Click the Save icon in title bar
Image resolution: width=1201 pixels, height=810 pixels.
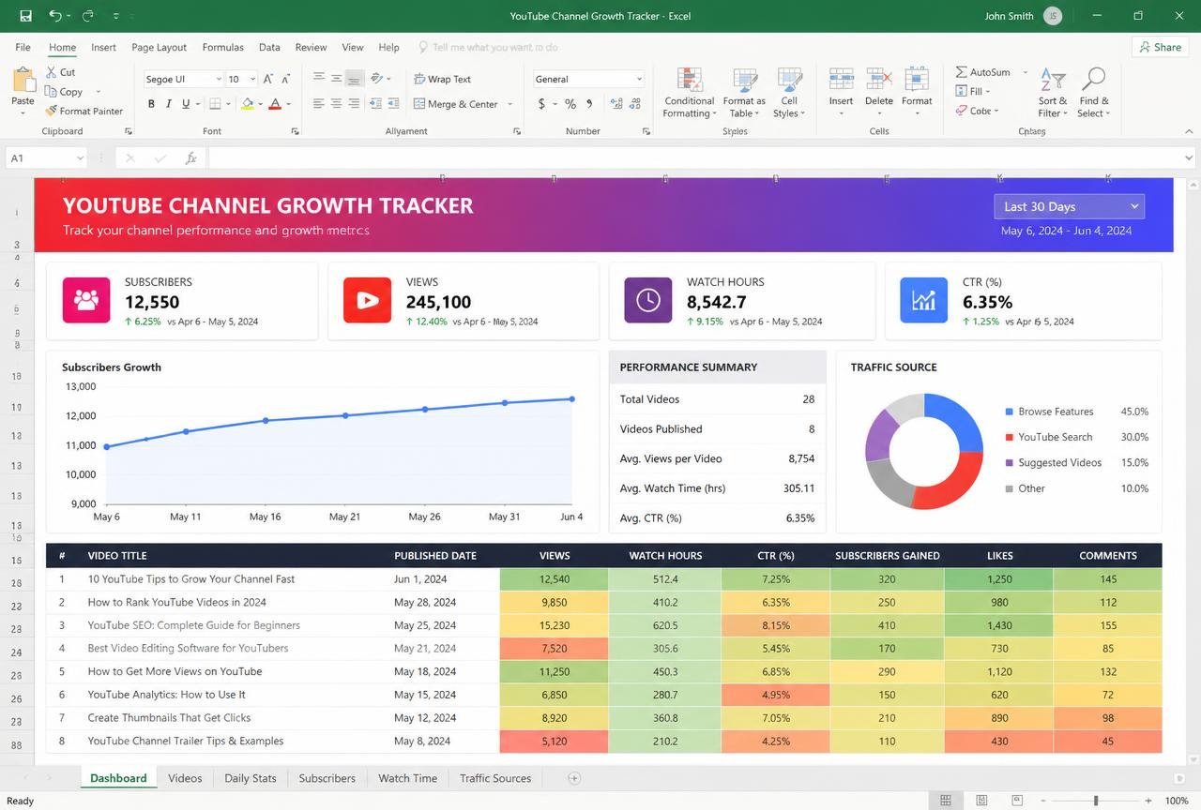(25, 16)
